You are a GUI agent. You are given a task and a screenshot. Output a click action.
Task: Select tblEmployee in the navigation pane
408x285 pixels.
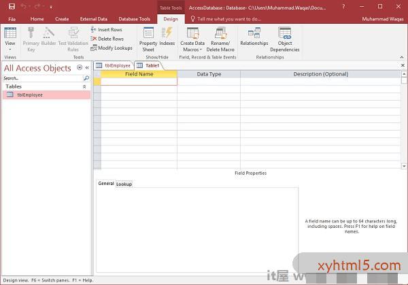(47, 95)
